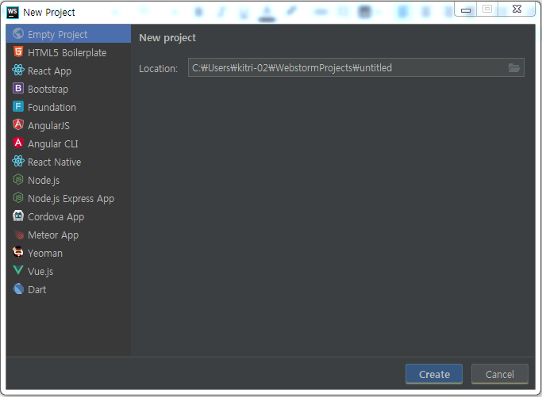Screen dimensions: 542x397
Task: Click the Meteor App streak icon
Action: coord(18,235)
